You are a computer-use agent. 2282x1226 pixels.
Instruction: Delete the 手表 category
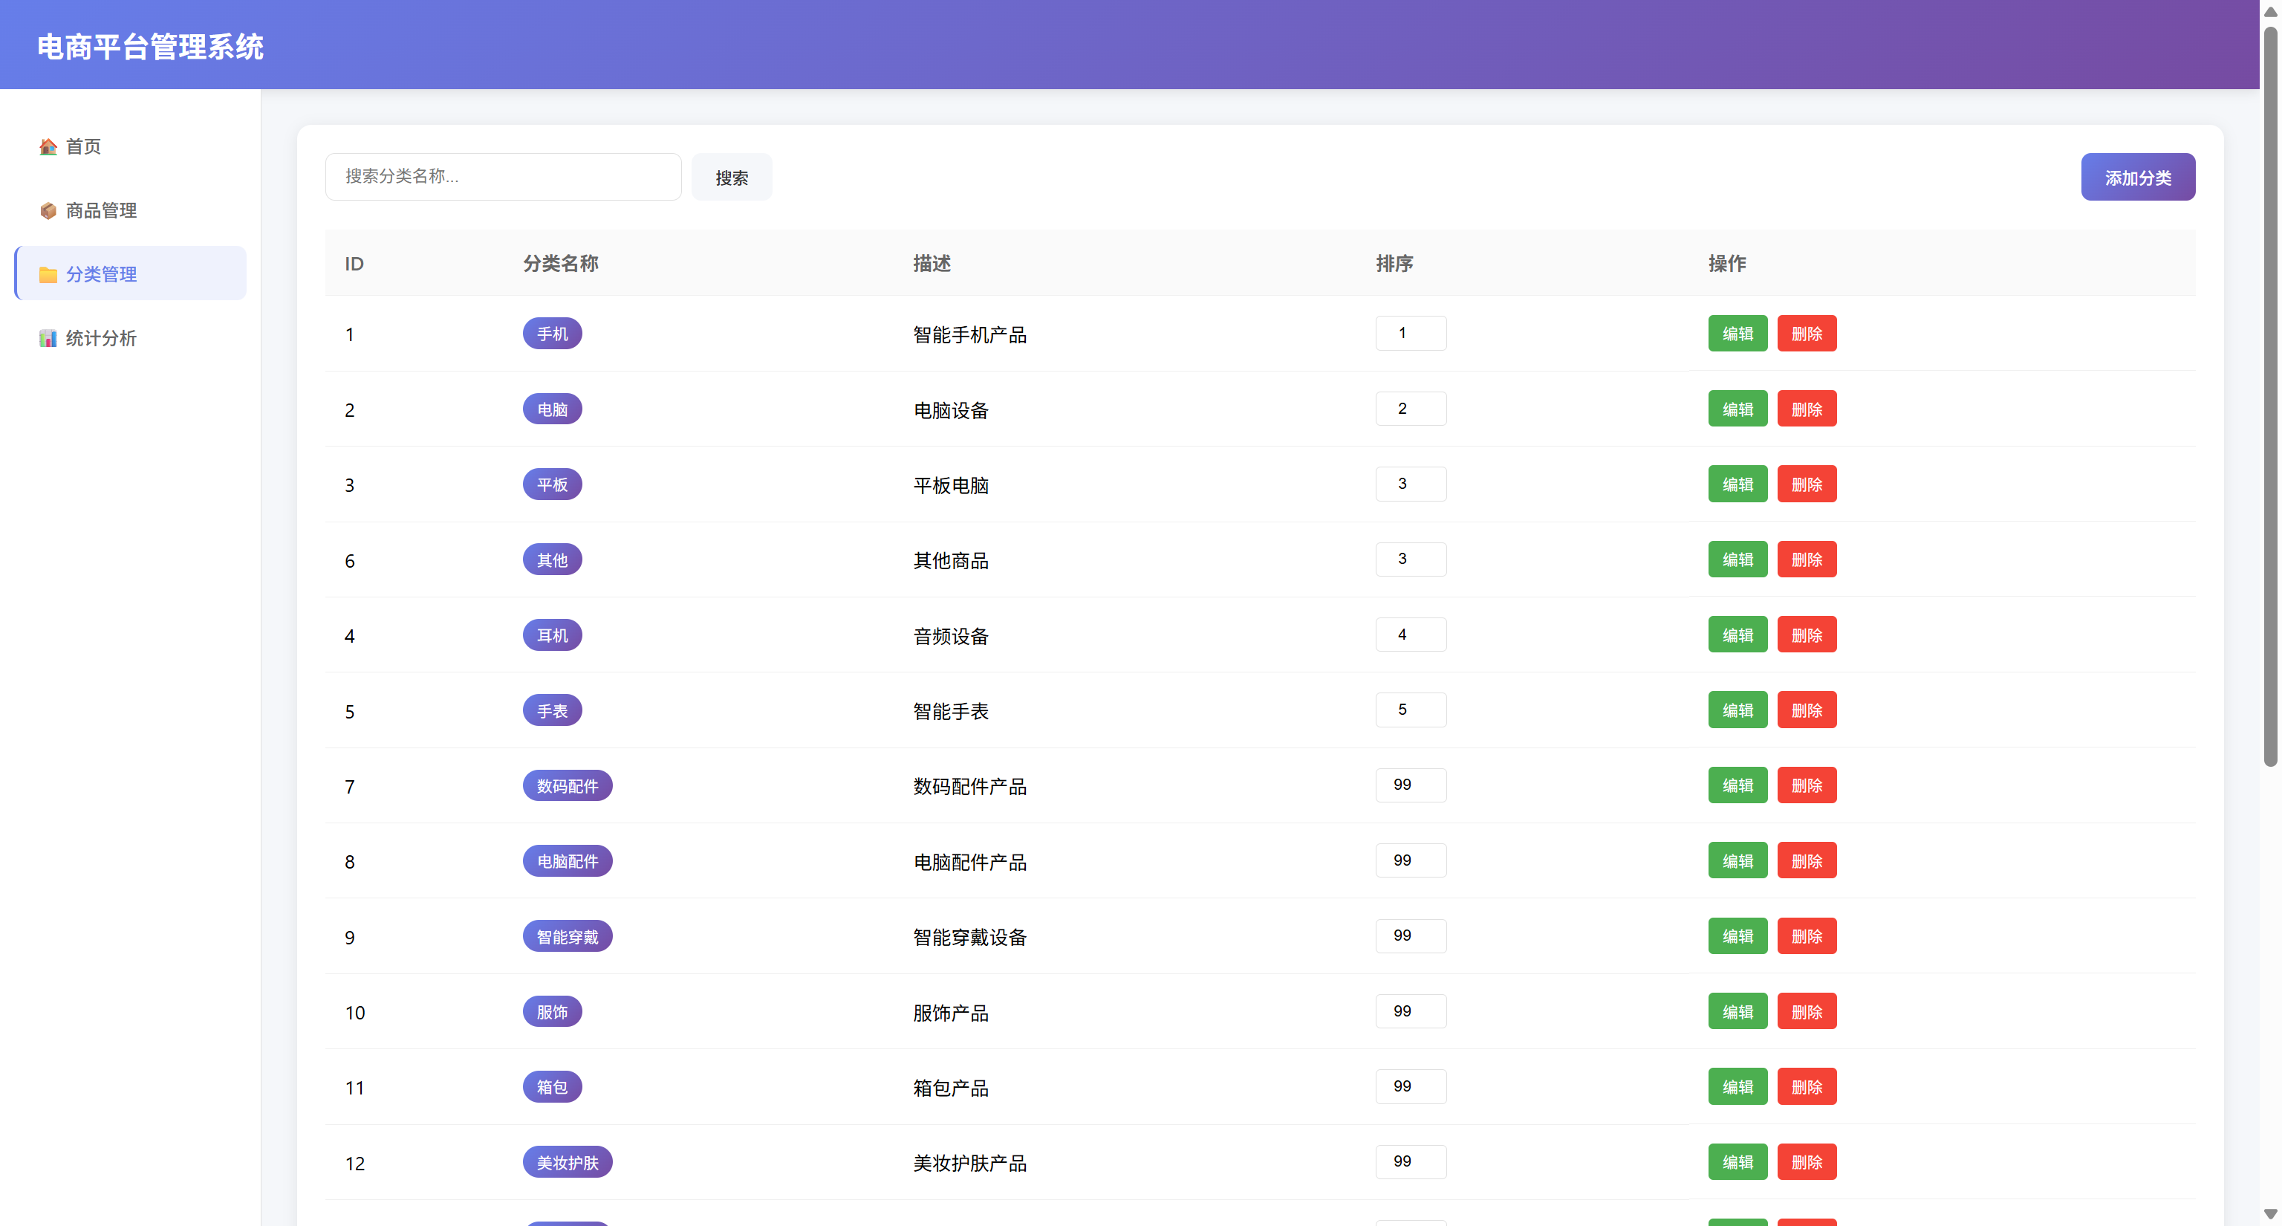[x=1807, y=710]
